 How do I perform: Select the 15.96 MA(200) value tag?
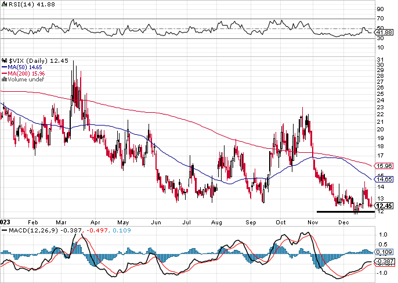click(384, 166)
